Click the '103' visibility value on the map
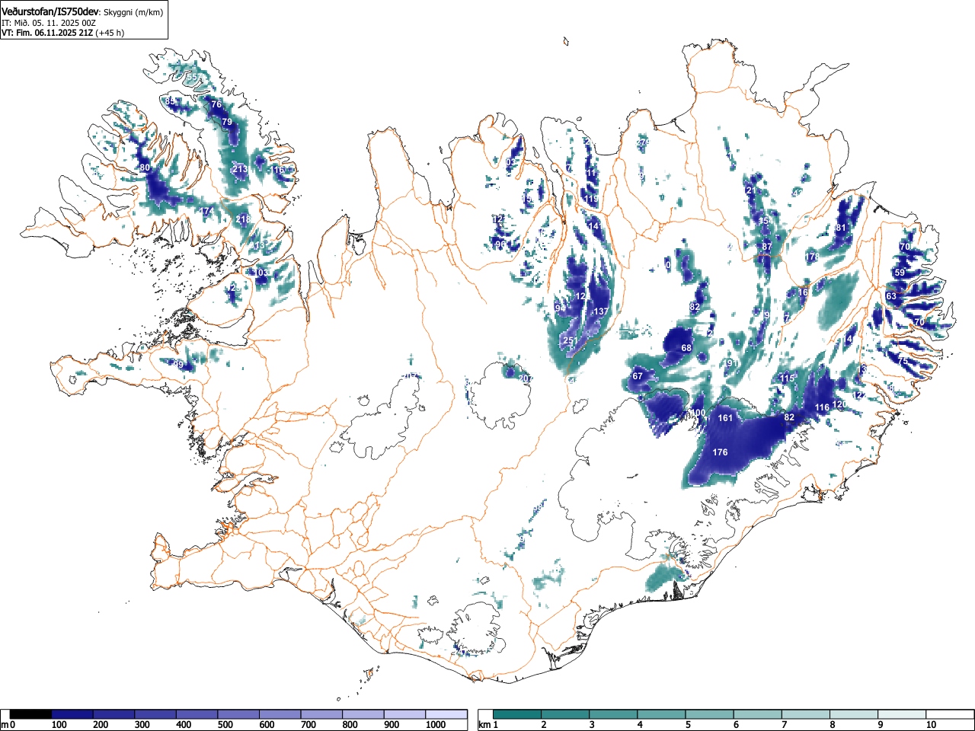This screenshot has height=731, width=975. coord(261,273)
